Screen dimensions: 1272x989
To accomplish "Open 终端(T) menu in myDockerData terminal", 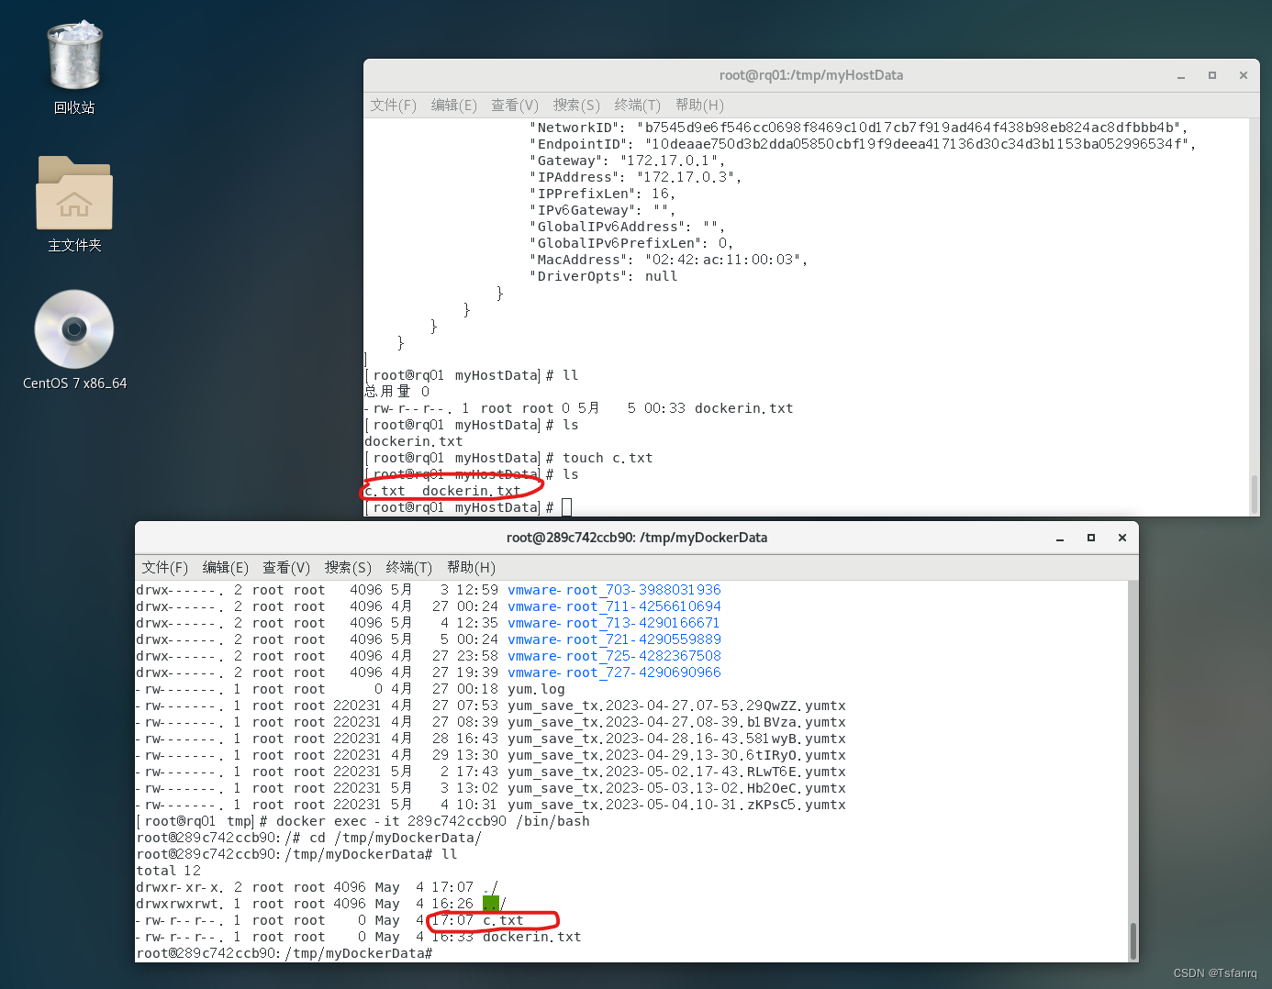I will coord(409,568).
